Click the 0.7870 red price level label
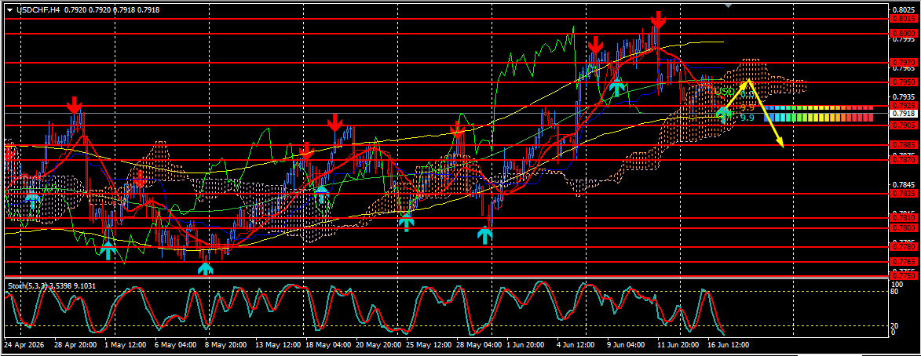The width and height of the screenshot is (921, 356). (904, 159)
